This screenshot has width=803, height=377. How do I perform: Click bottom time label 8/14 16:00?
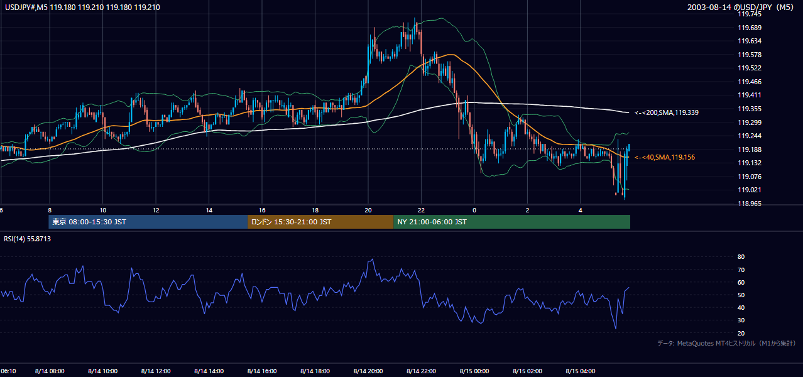click(261, 371)
